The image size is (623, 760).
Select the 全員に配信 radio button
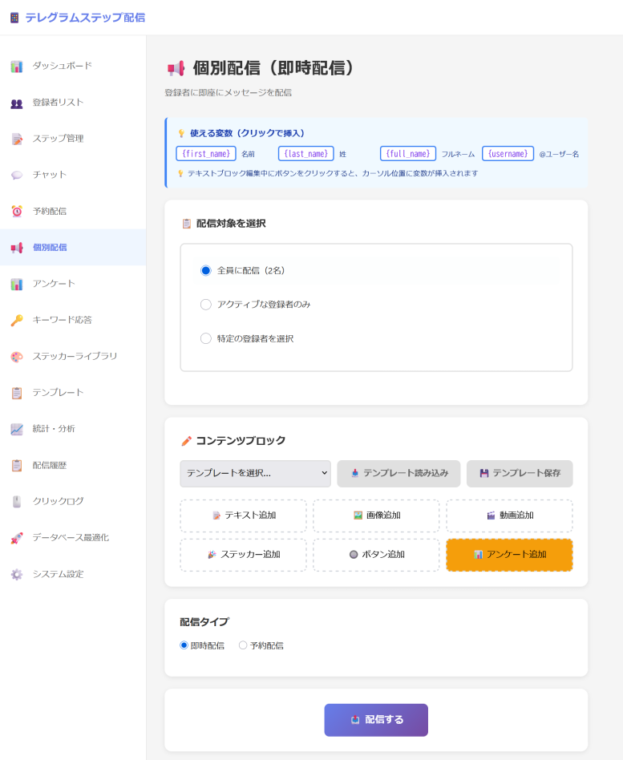[206, 271]
